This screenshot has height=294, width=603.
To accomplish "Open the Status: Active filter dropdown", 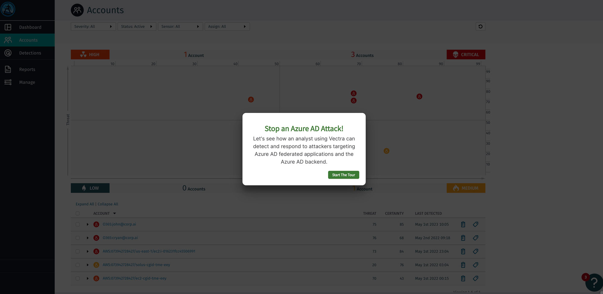I will coord(137,26).
